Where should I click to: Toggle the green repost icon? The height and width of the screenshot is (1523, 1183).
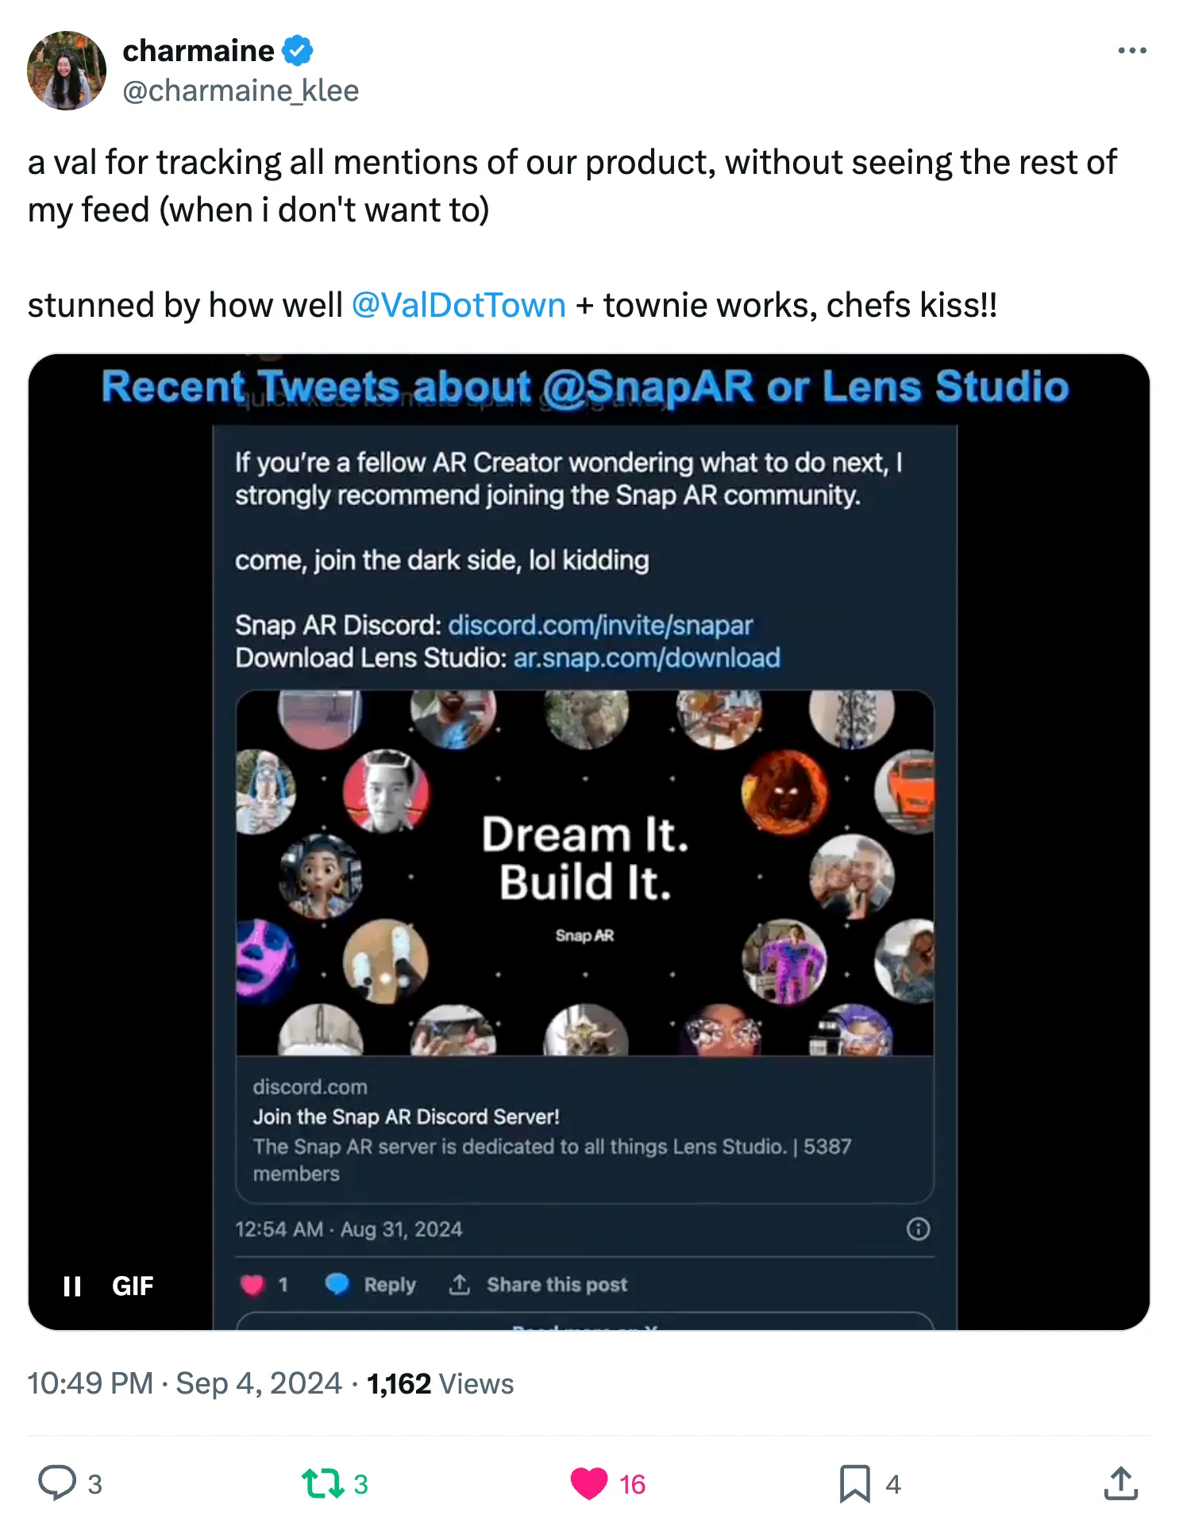click(323, 1483)
